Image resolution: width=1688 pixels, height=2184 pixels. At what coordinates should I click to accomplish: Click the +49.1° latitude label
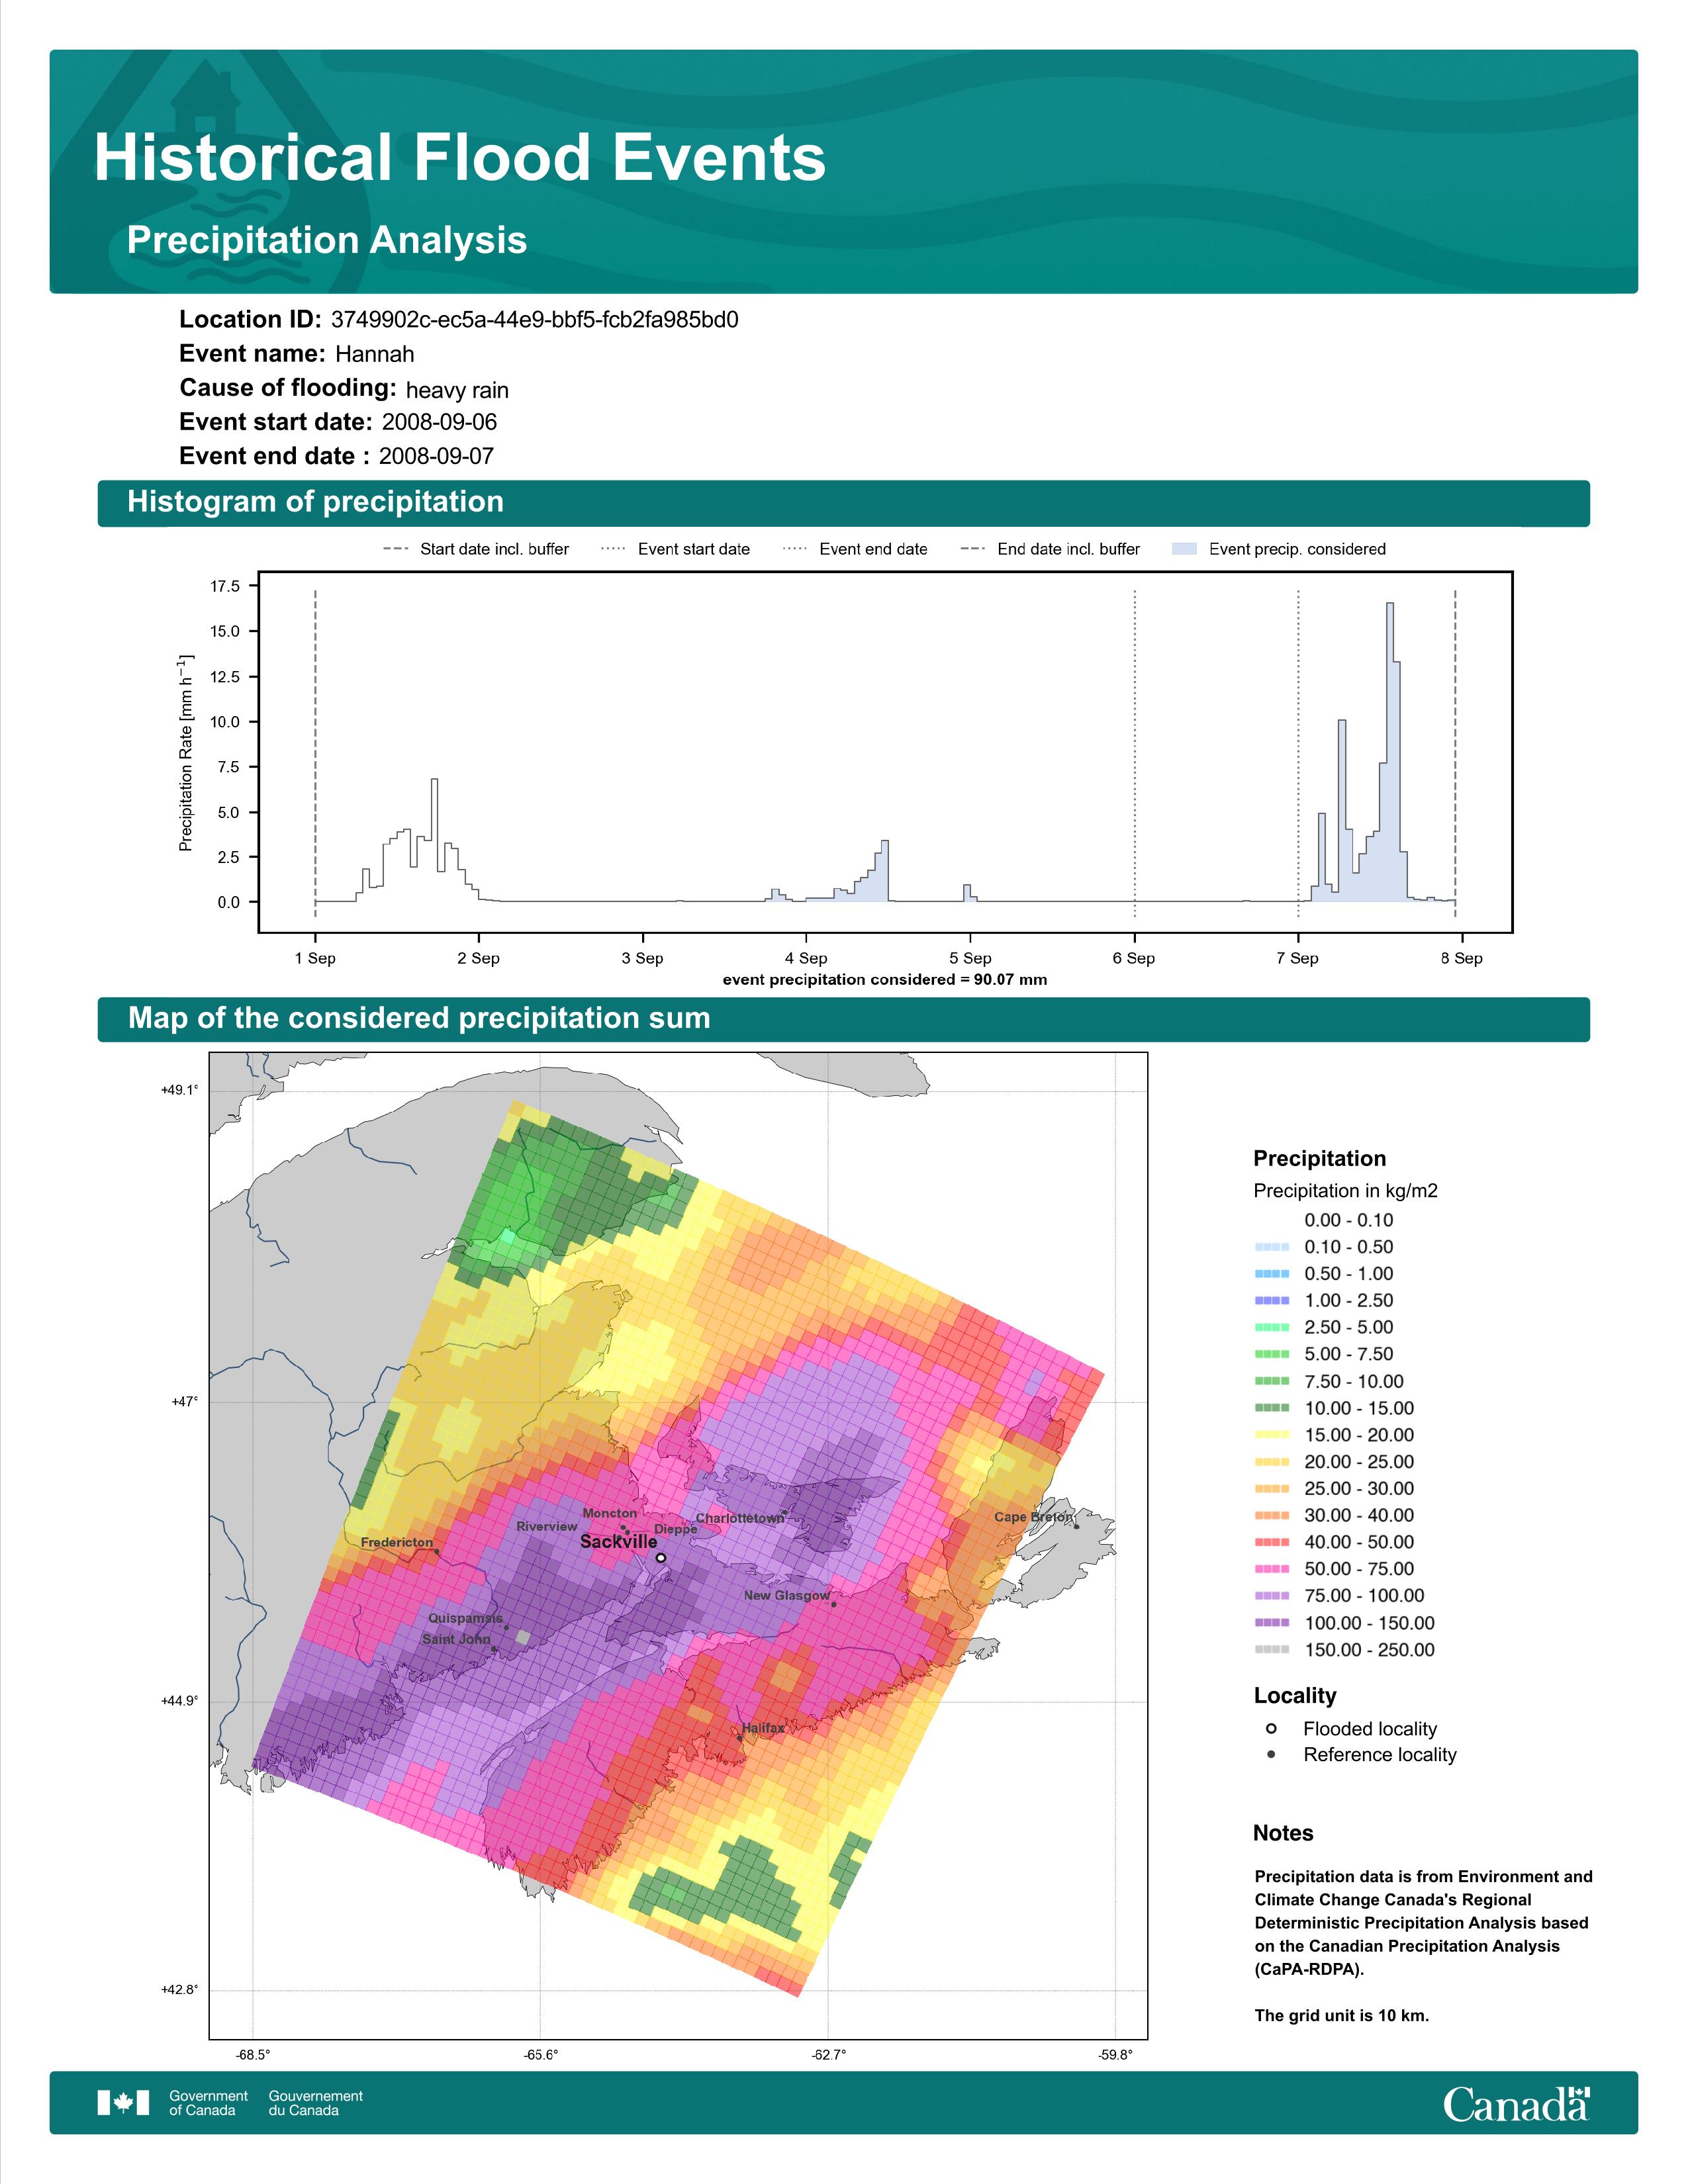pos(179,1090)
